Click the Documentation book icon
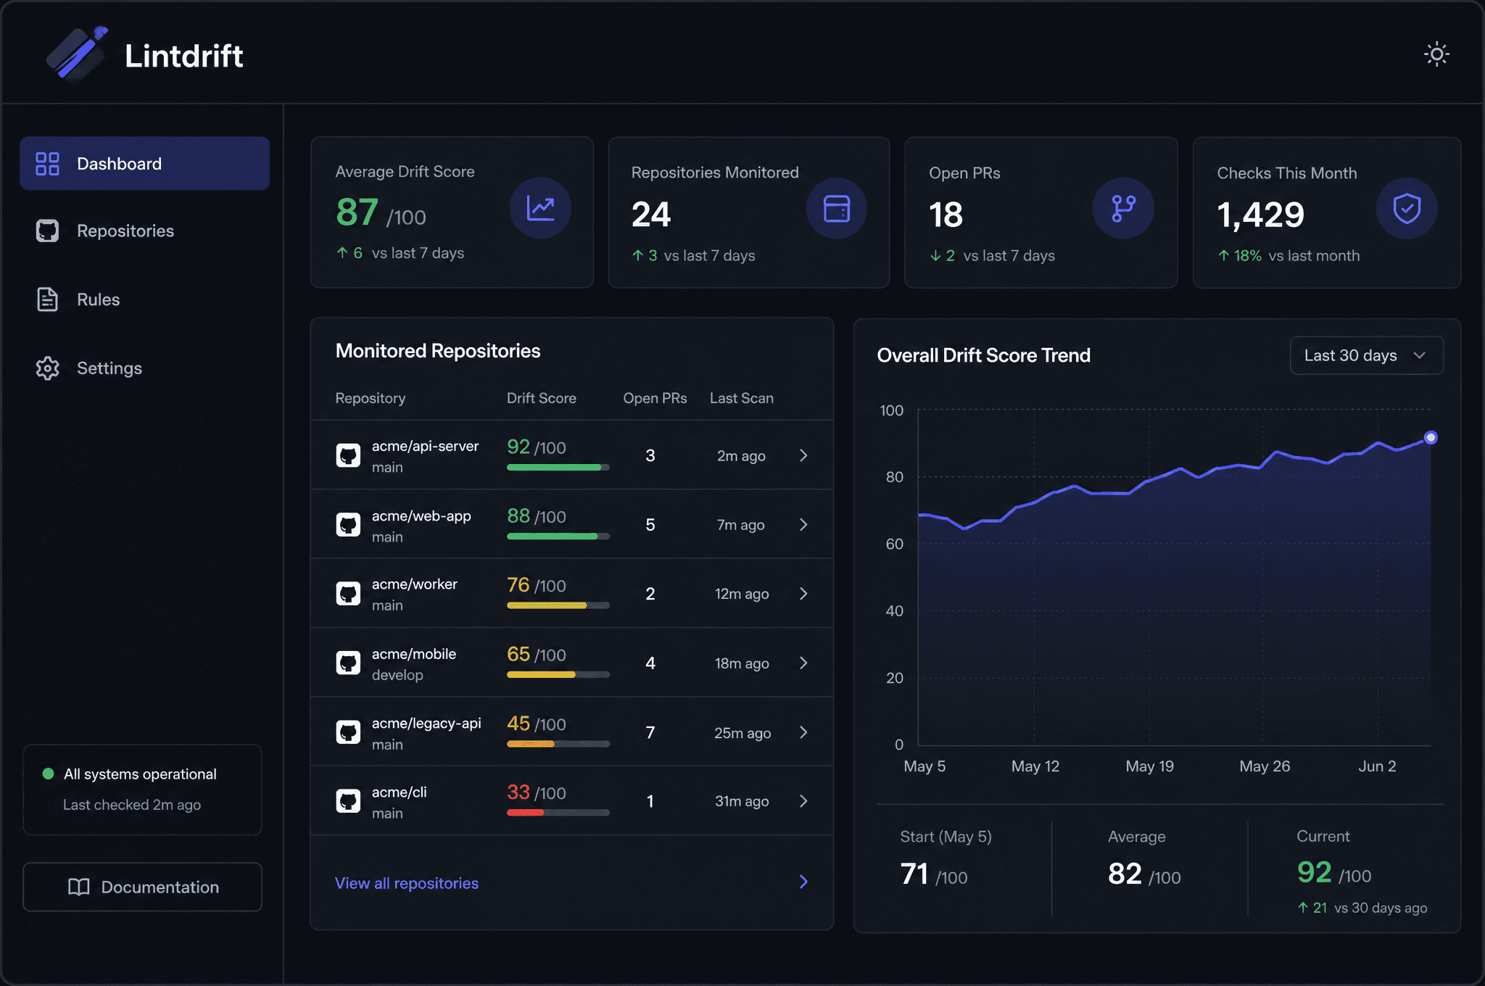 tap(79, 887)
